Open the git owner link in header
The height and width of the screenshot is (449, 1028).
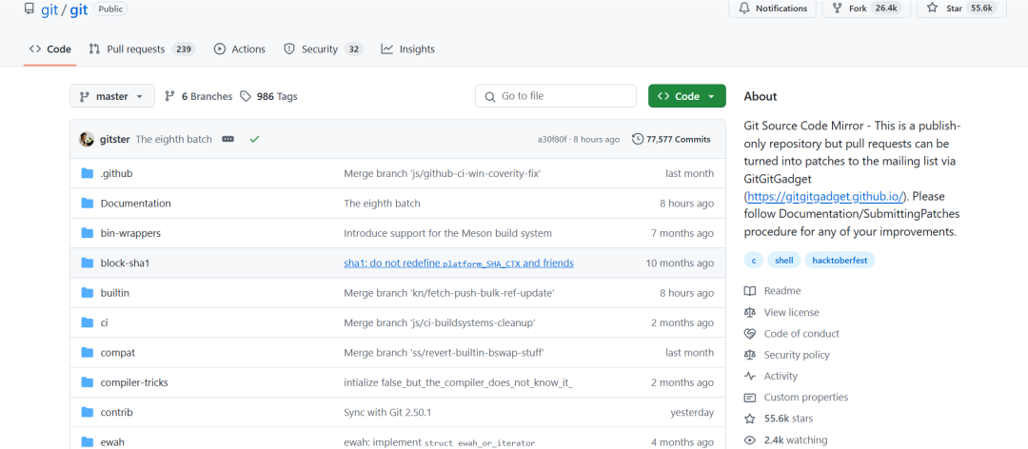(x=49, y=10)
